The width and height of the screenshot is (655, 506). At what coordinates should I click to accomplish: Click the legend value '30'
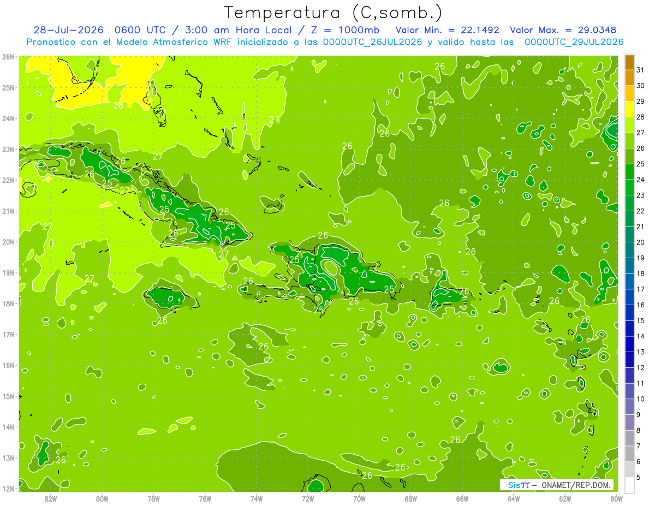click(641, 86)
